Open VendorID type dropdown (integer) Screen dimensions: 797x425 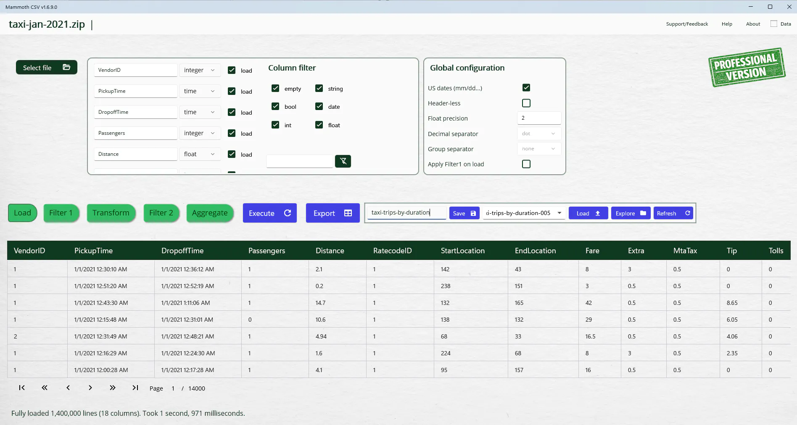pyautogui.click(x=200, y=70)
